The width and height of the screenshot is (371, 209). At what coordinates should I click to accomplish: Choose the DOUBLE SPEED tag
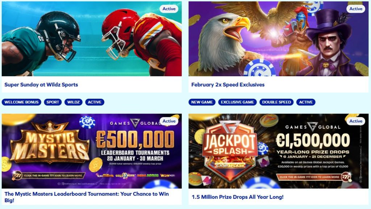pyautogui.click(x=276, y=102)
